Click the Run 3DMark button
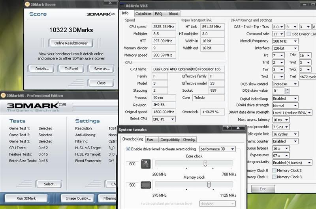316x209 pixels. 26,198
